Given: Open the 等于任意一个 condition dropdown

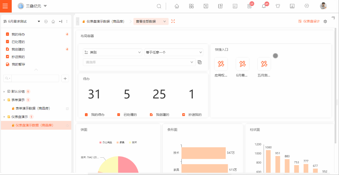Looking at the screenshot, I should [174, 52].
